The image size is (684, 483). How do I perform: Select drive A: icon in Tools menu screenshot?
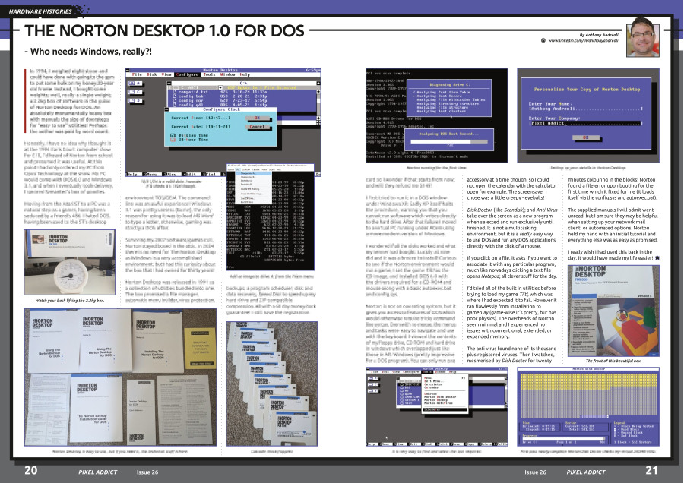point(373,378)
